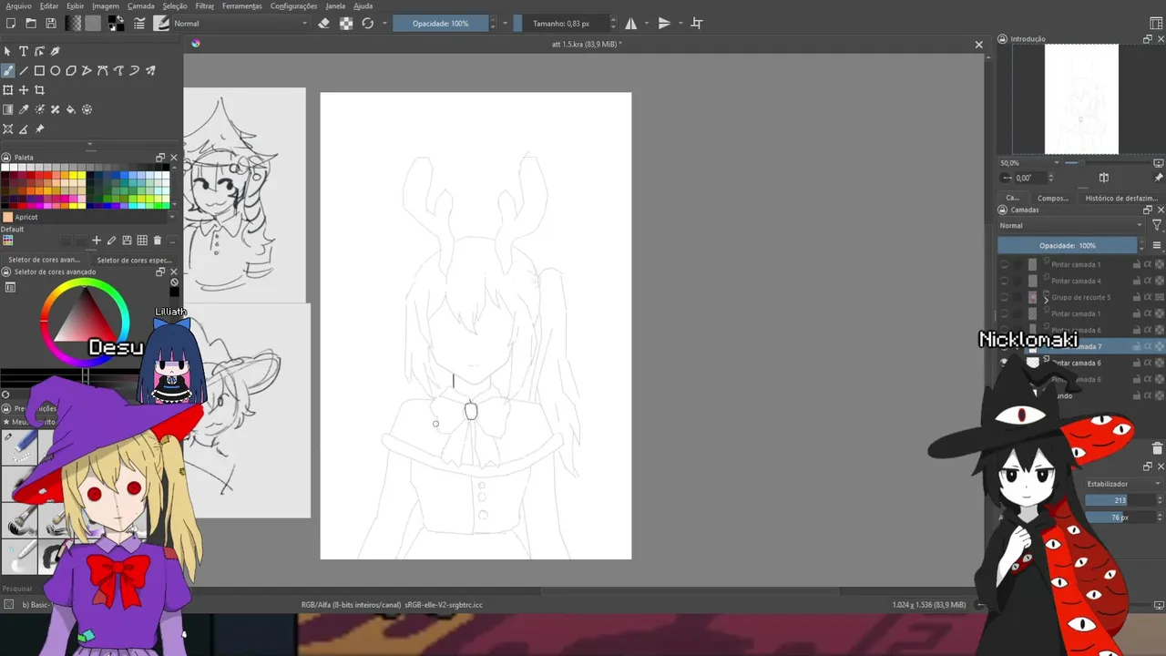
Task: Toggle visibility of the first Pintar camada 1 layer
Action: 1005,264
